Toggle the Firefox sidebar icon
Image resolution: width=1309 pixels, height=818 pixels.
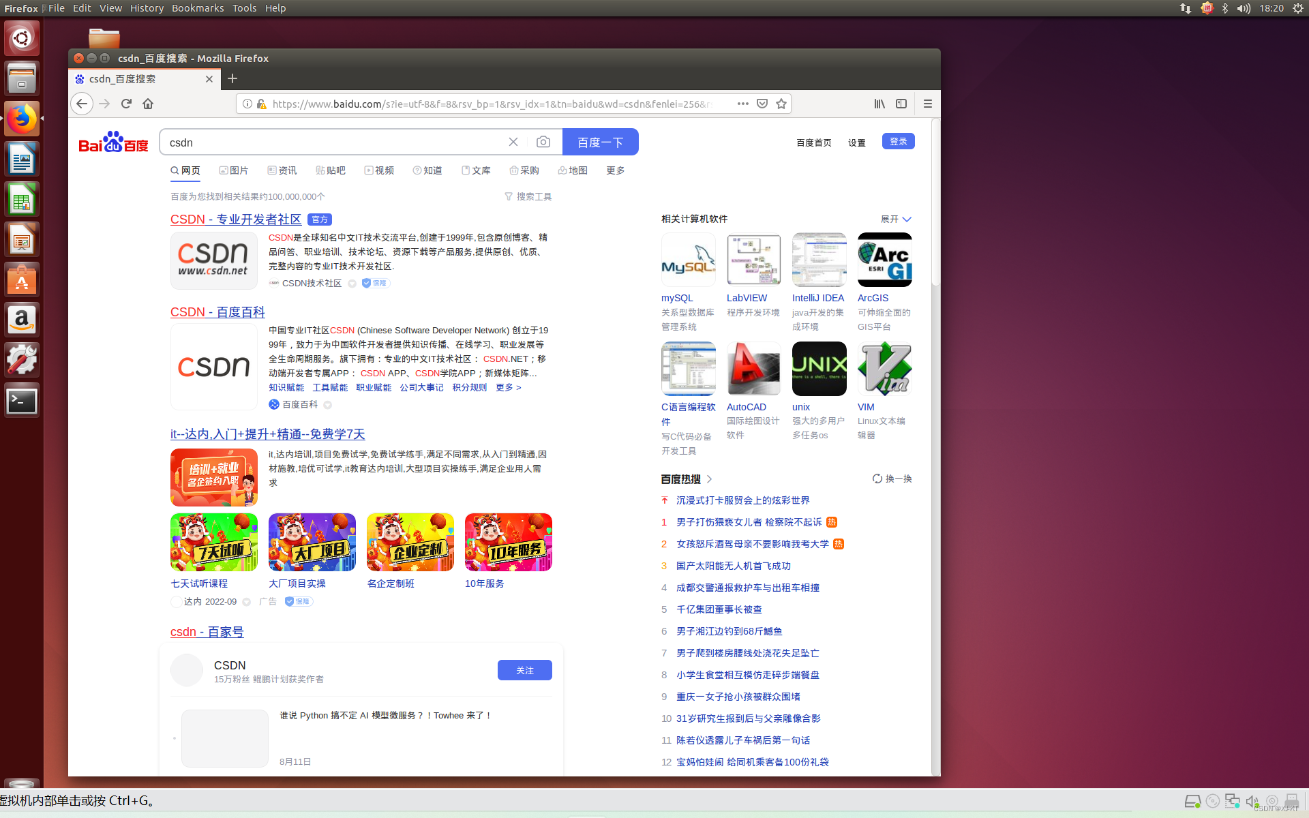pos(901,104)
